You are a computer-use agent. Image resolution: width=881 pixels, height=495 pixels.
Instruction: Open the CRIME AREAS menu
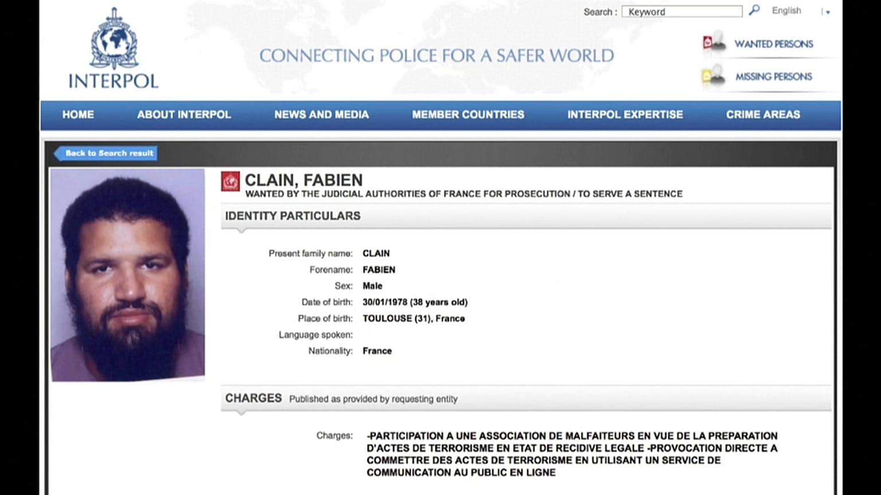(x=763, y=115)
